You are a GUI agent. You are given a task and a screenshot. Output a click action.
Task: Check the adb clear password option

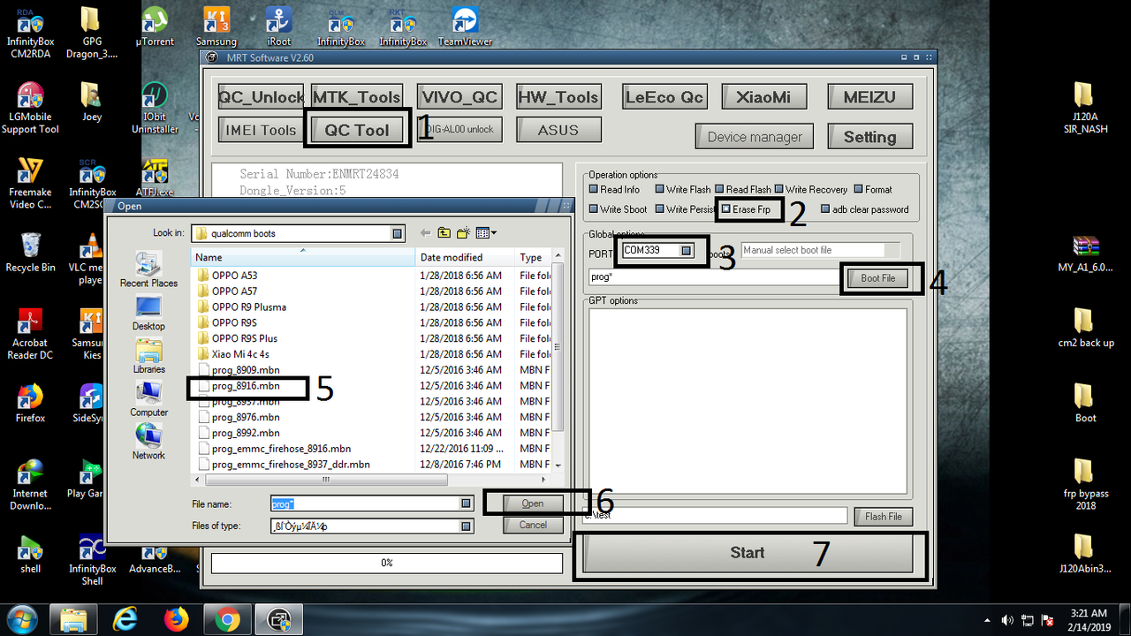[x=825, y=209]
